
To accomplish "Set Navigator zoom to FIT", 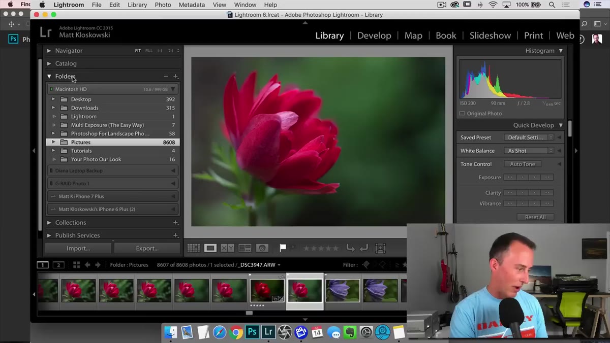I will (x=138, y=51).
